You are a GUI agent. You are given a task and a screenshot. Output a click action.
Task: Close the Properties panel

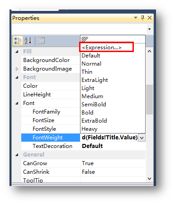tap(150, 18)
